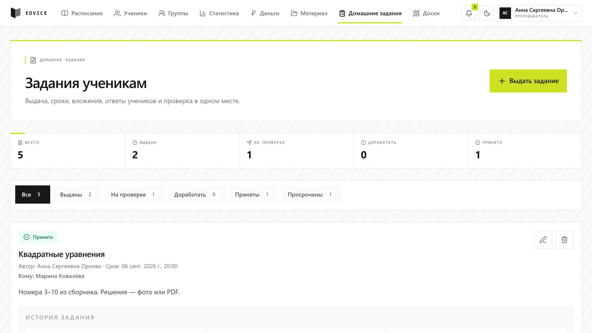This screenshot has width=592, height=333.
Task: Click the Доработать stat card
Action: [410, 151]
